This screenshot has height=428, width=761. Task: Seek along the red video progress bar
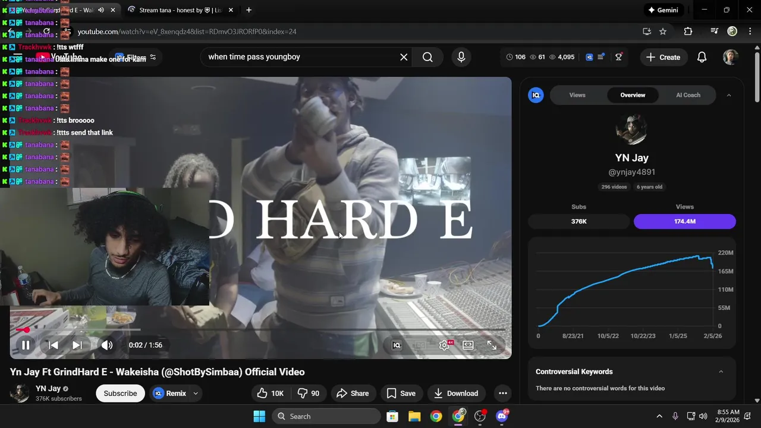pyautogui.click(x=257, y=329)
